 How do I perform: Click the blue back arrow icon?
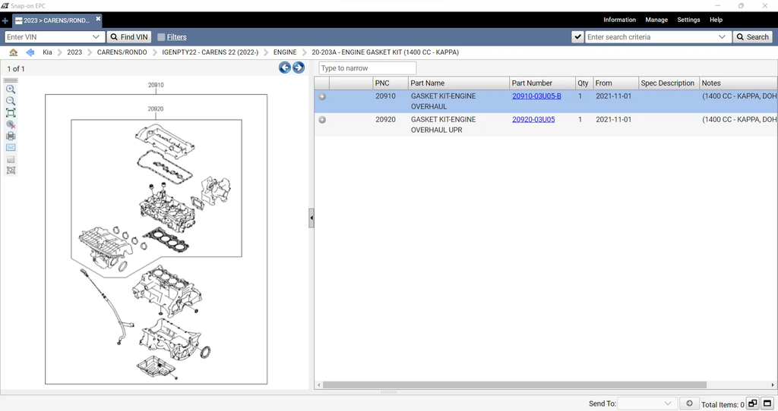30,52
